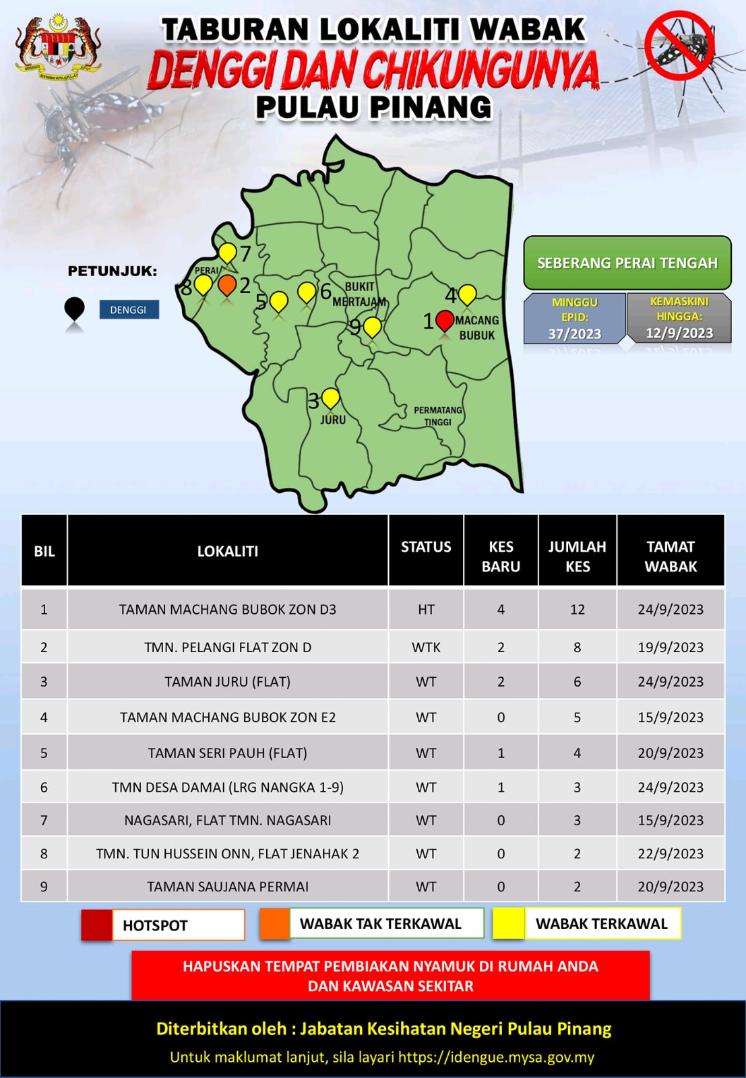Image resolution: width=746 pixels, height=1078 pixels.
Task: Select the Taman Juru (Flat) locality
Action: pyautogui.click(x=228, y=682)
